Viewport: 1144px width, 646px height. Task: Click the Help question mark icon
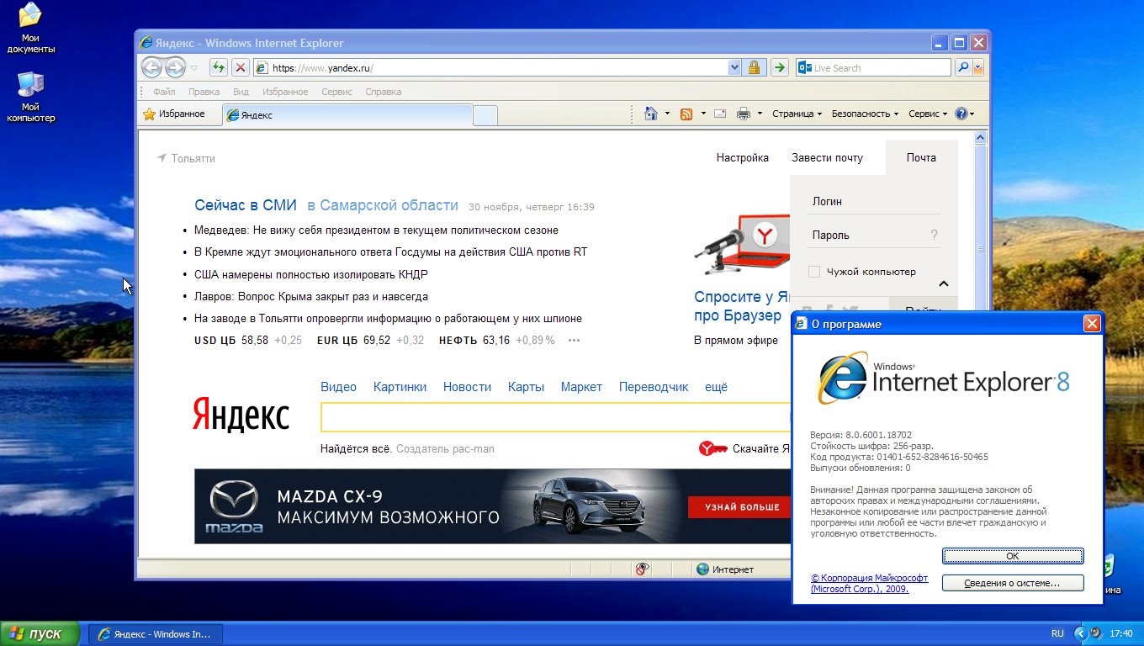click(961, 114)
